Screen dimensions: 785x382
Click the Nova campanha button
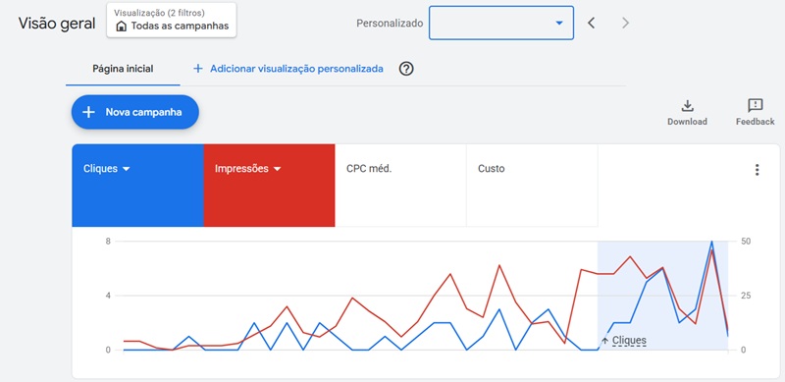click(135, 112)
